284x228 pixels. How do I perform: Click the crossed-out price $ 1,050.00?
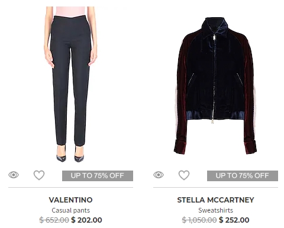coord(199,220)
